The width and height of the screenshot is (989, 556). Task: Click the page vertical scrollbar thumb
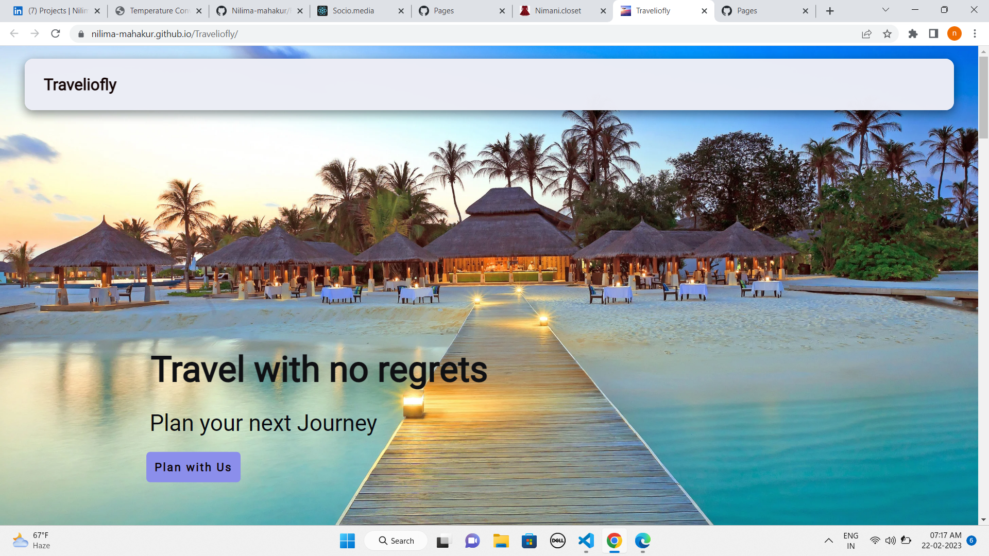point(983,98)
